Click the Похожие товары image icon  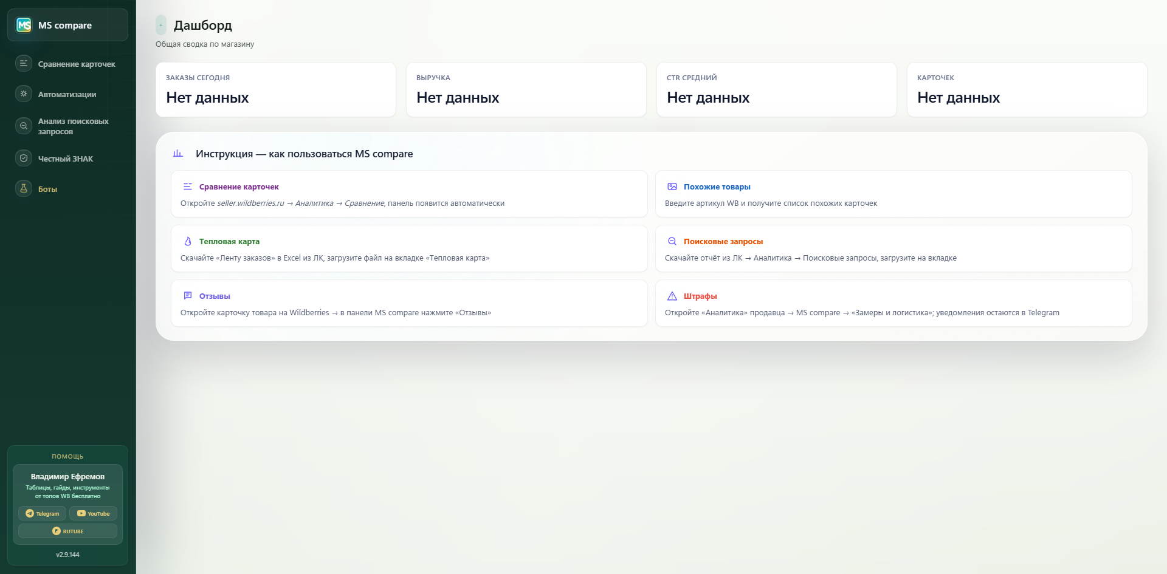(672, 186)
